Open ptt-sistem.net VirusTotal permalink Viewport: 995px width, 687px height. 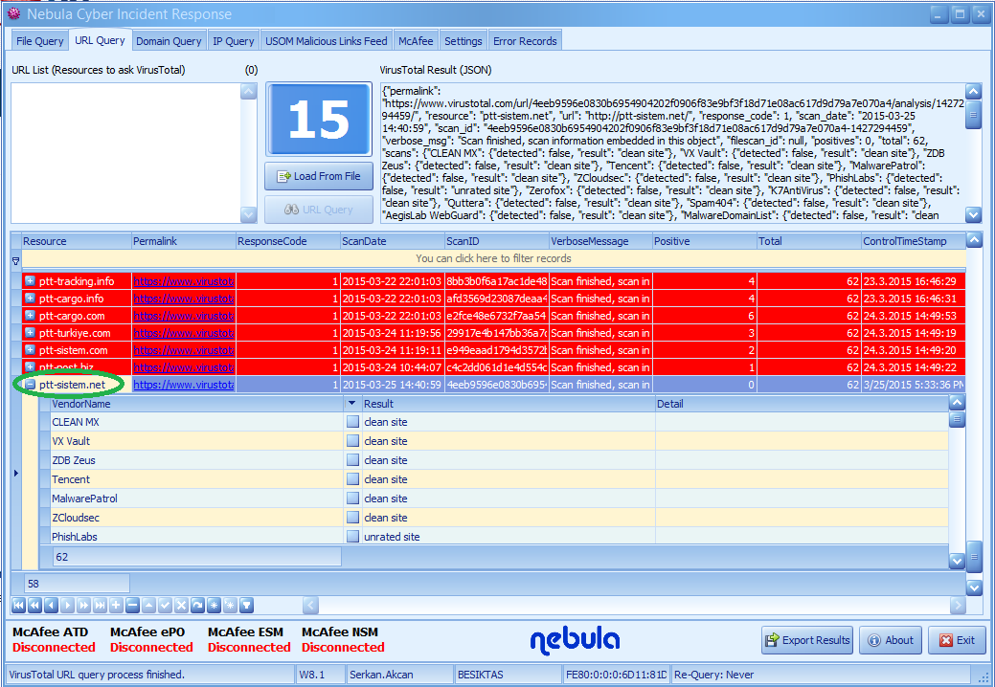pos(183,385)
